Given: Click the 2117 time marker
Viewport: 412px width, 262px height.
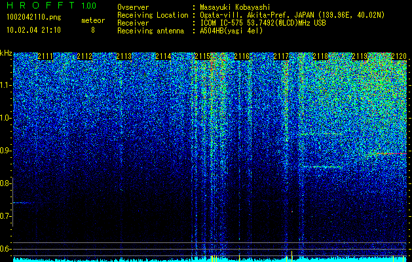Looking at the screenshot, I should click(281, 56).
